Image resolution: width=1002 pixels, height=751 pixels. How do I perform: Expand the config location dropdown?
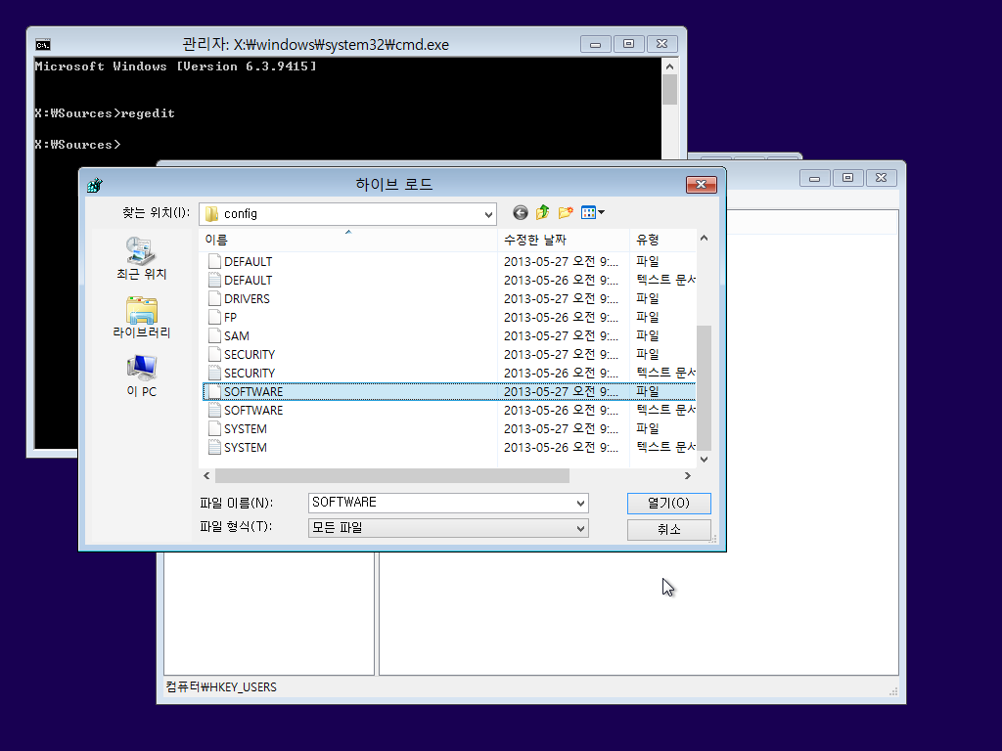tap(488, 214)
